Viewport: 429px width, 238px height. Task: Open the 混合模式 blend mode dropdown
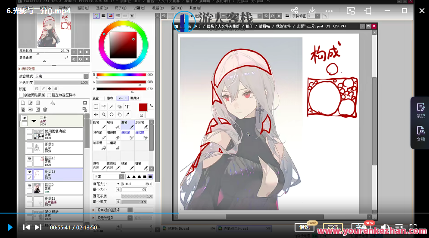pos(61,76)
